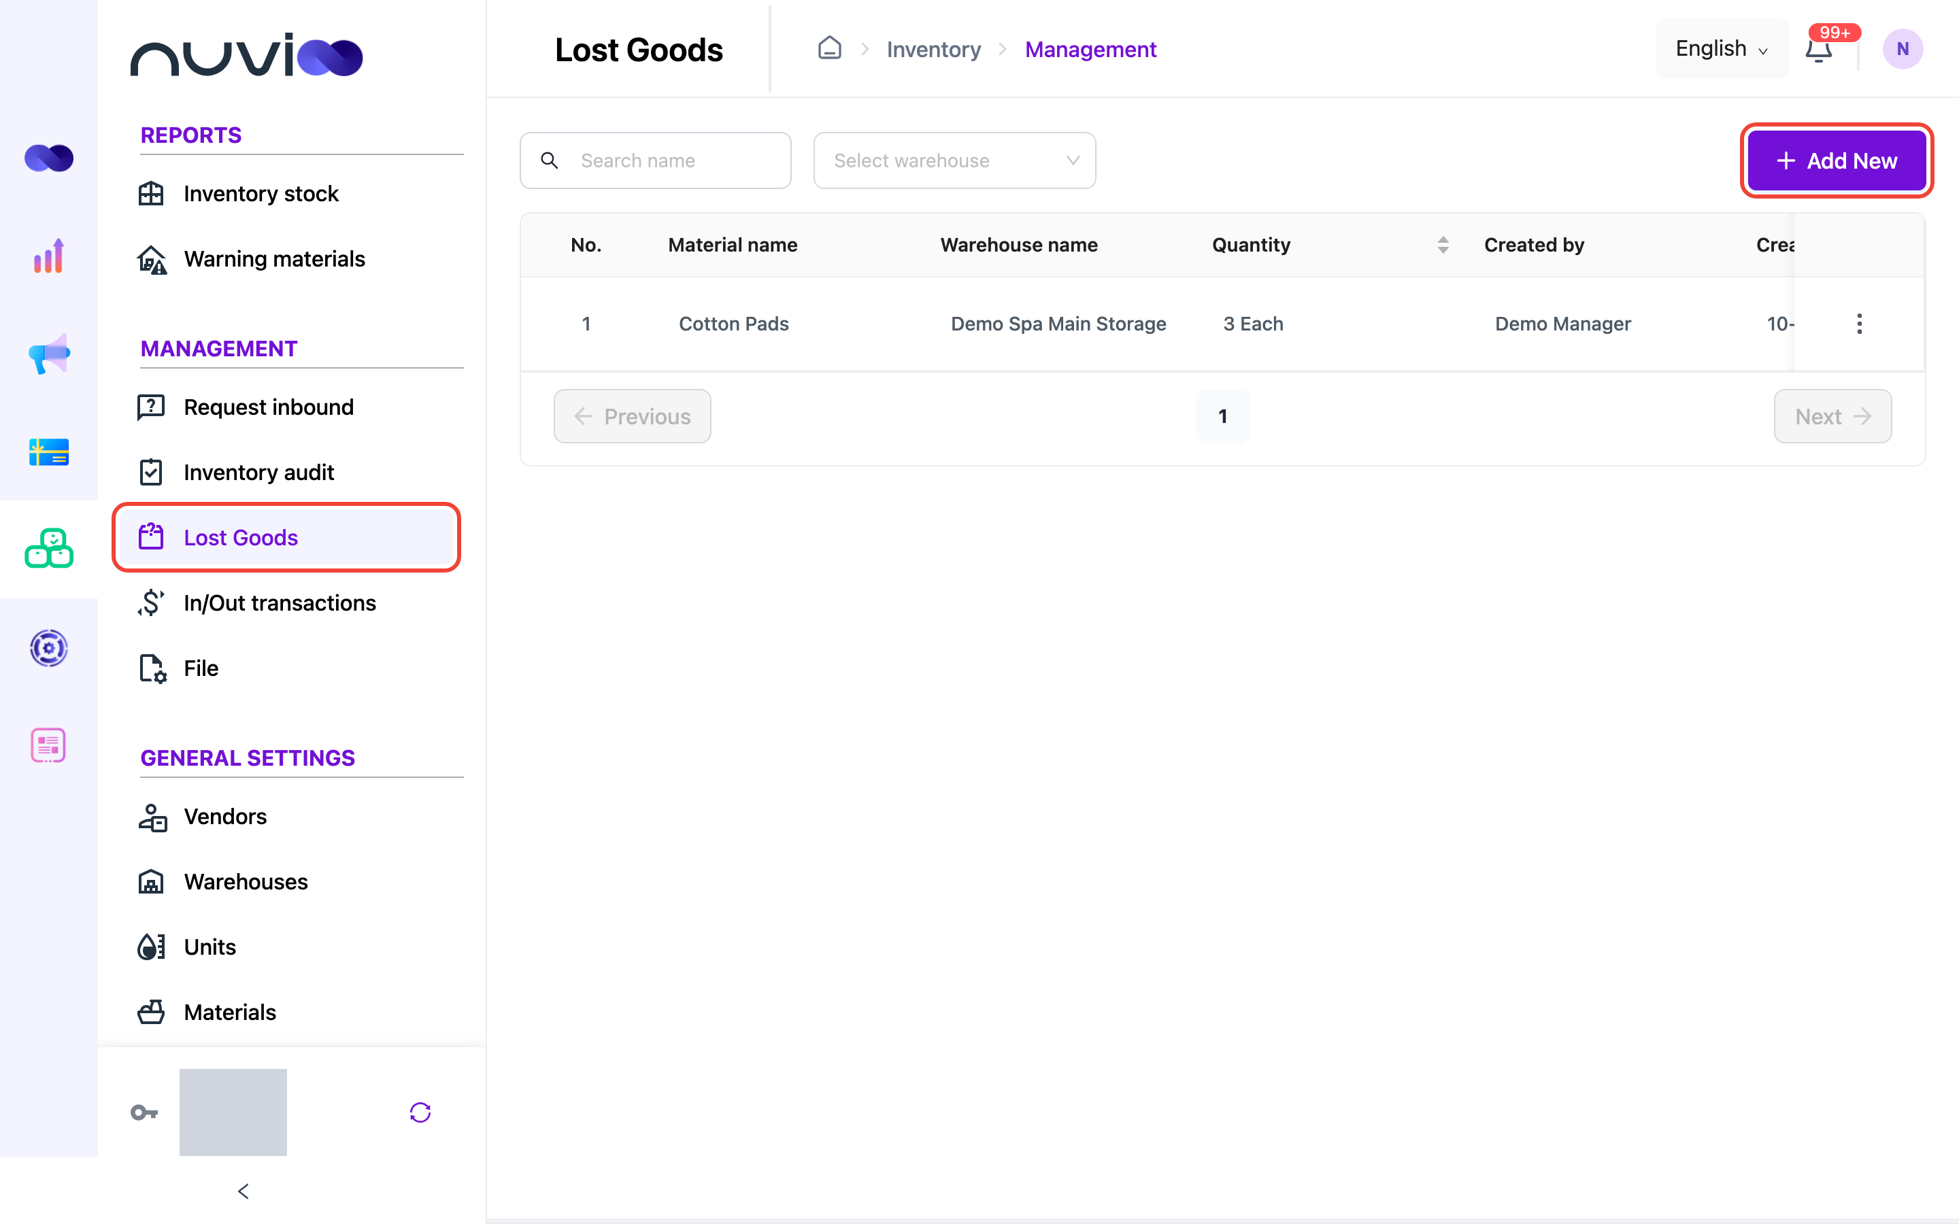Click the three-dot menu for Cotton Pads

pos(1860,324)
